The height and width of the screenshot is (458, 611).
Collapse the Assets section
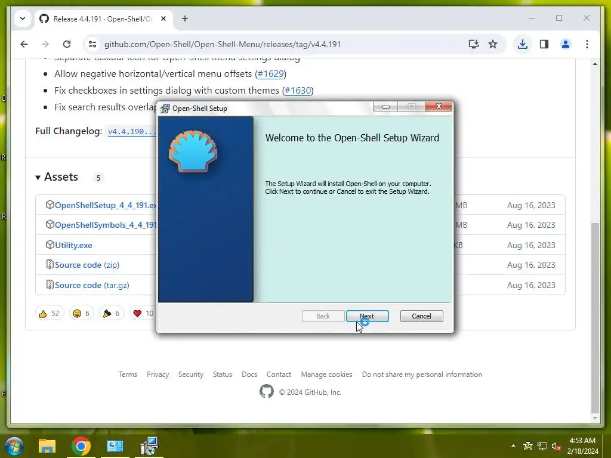[x=57, y=177]
